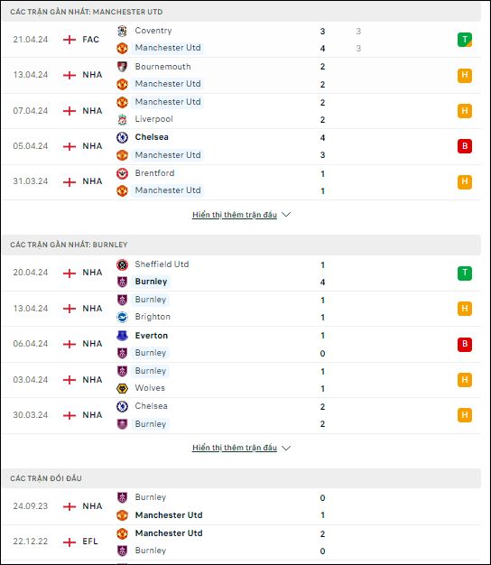The height and width of the screenshot is (565, 491).
Task: Click red B badge for Everton vs Burnley
Action: [x=465, y=344]
